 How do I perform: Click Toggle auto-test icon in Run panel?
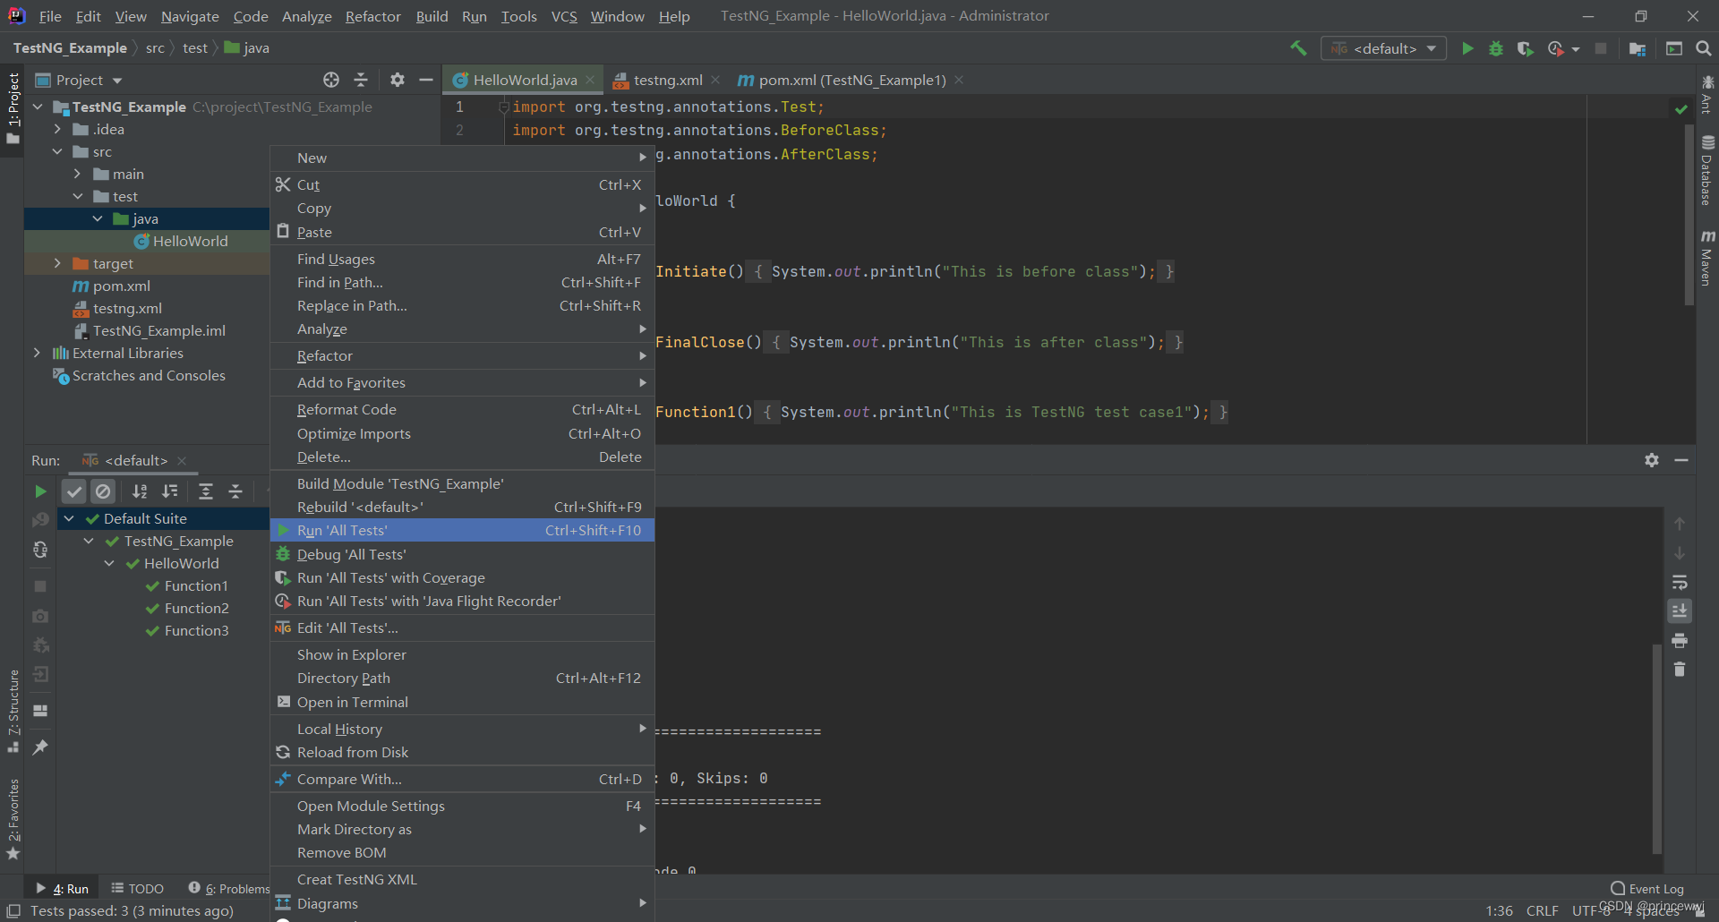40,550
